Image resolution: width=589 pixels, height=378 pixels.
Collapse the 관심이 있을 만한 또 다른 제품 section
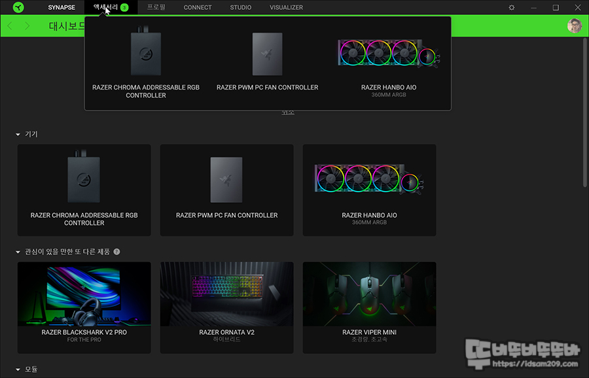18,252
